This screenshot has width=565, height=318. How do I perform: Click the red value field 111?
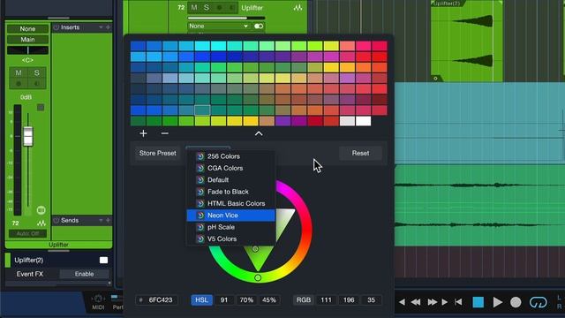pos(326,300)
